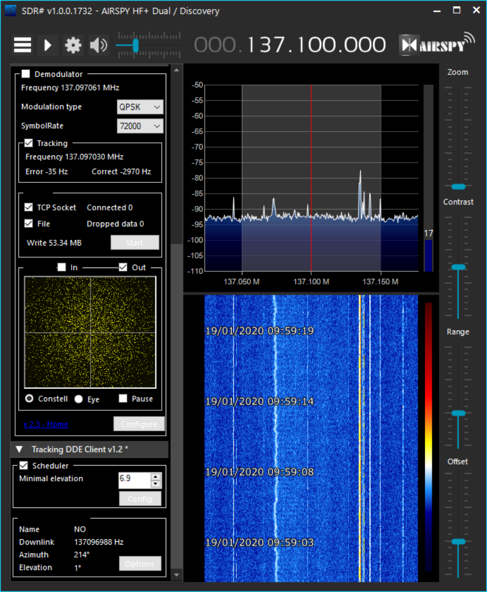Click the 137.050 M frequency axis label
This screenshot has height=592, width=487.
point(241,282)
